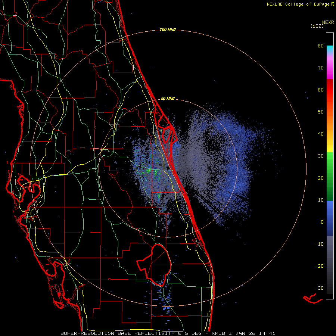The image size is (336, 336).
Task: Click the -30 value on dBZ scale
Action: 319,288
